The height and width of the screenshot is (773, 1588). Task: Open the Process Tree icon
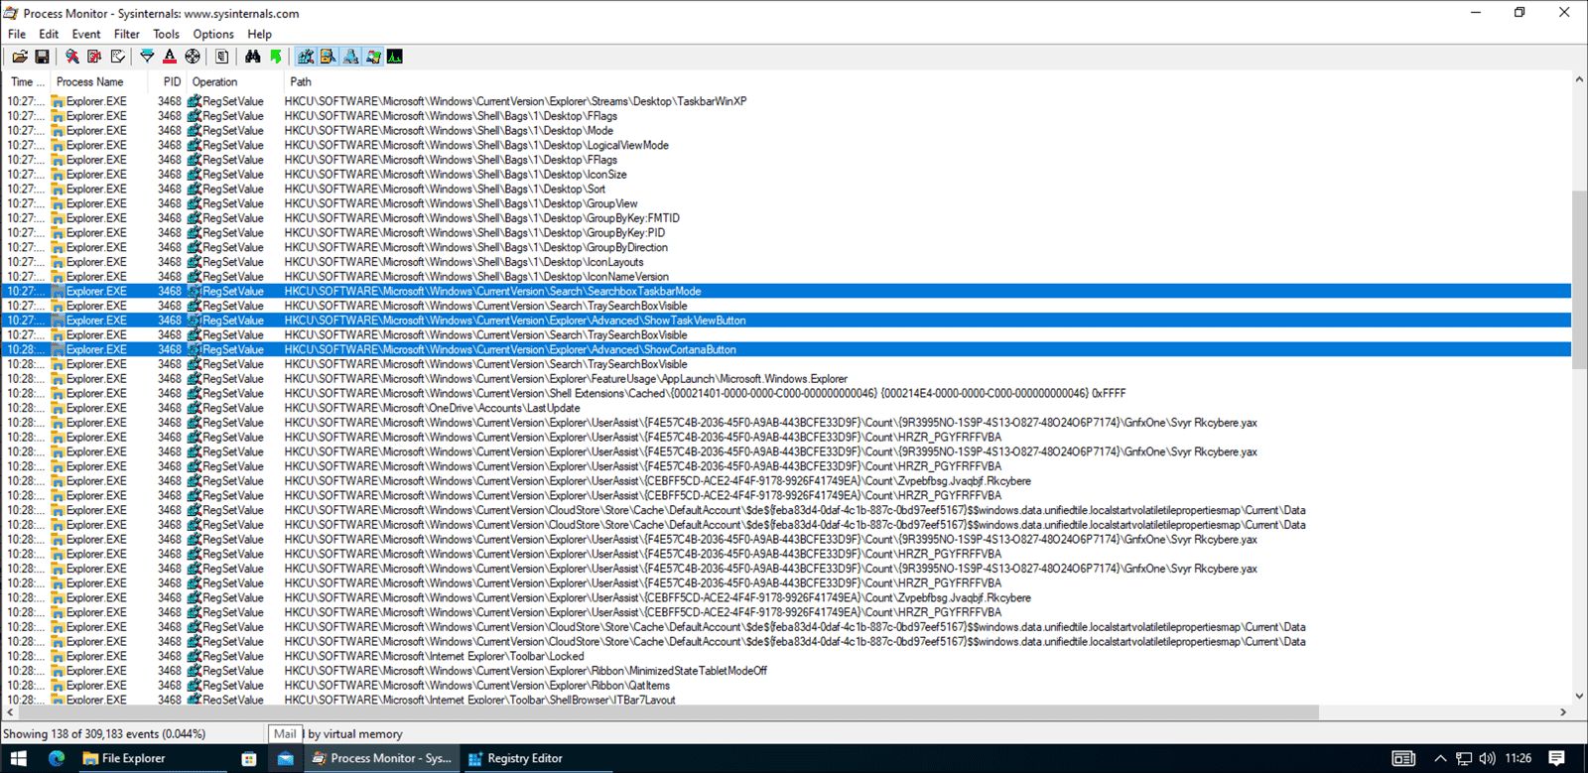[x=222, y=57]
